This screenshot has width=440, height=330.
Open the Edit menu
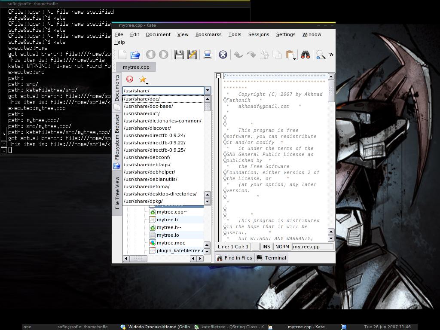click(x=134, y=34)
